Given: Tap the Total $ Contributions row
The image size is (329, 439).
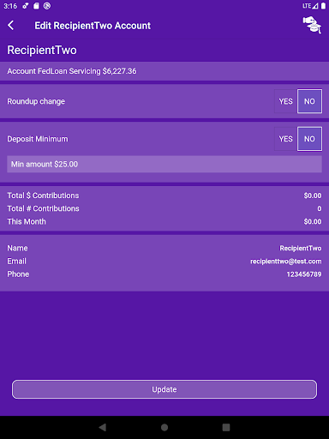Looking at the screenshot, I should click(164, 195).
